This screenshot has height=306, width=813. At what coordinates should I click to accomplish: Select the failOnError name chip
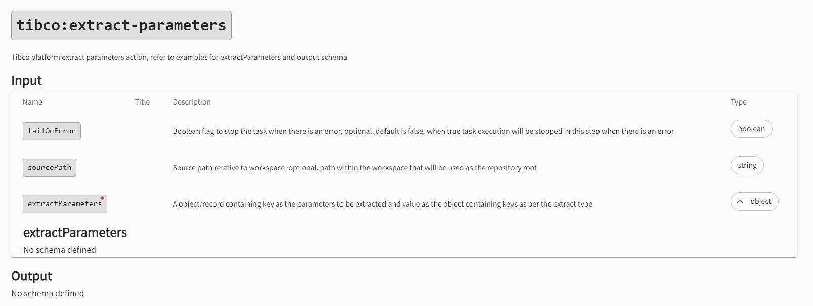coord(52,131)
